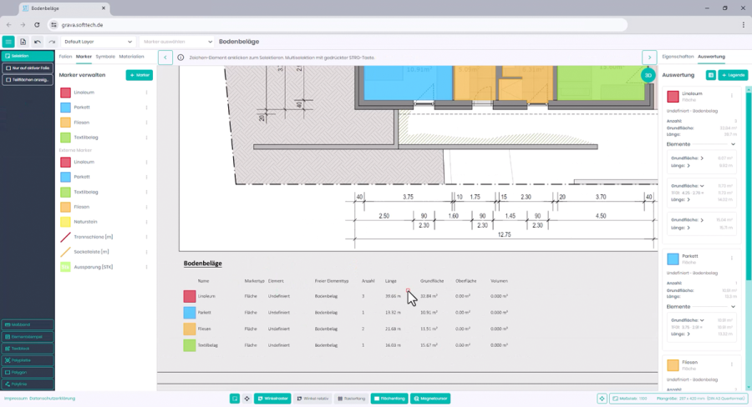Open options menu for Linoleum evaluation card
752x407 pixels.
pyautogui.click(x=733, y=96)
